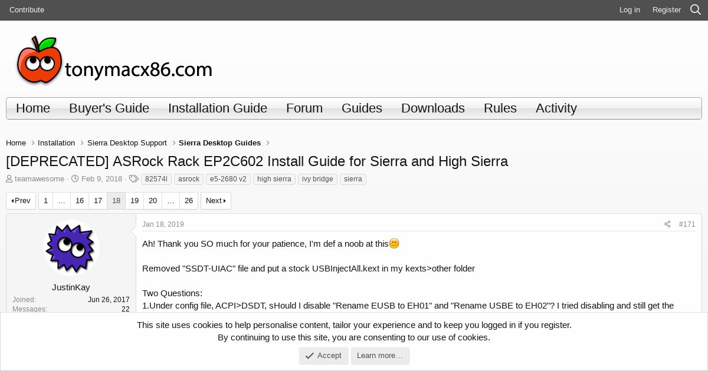Image resolution: width=708 pixels, height=371 pixels.
Task: Click the smiley emoji in the post
Action: pyautogui.click(x=394, y=243)
